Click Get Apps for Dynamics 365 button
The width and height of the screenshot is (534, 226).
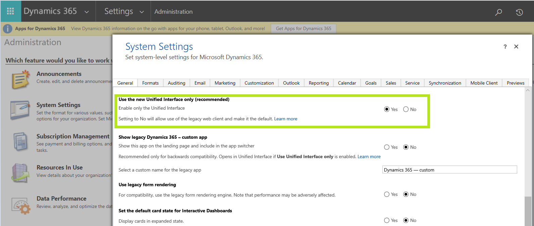pyautogui.click(x=304, y=29)
